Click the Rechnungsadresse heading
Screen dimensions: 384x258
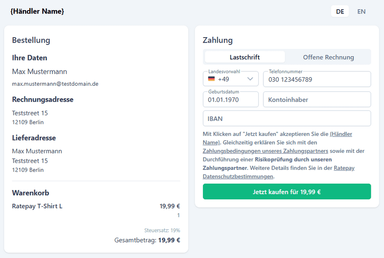pyautogui.click(x=43, y=100)
